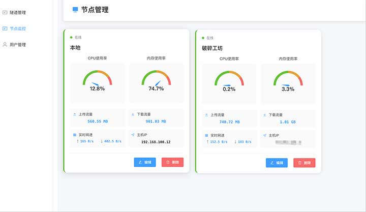Open 隧道管理 in the sidebar
366x212 pixels.
coord(14,12)
